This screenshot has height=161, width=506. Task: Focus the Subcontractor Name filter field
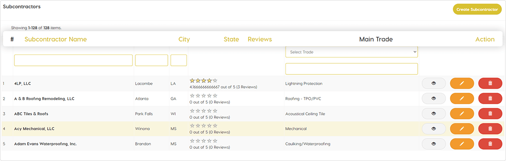(x=73, y=60)
